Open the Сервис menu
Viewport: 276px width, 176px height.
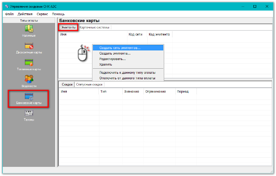42,14
